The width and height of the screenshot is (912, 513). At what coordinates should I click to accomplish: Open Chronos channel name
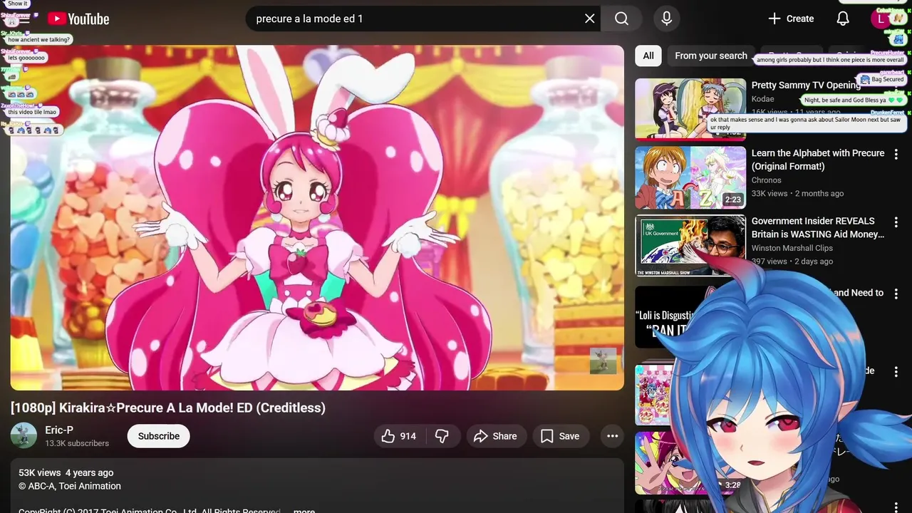(x=767, y=180)
